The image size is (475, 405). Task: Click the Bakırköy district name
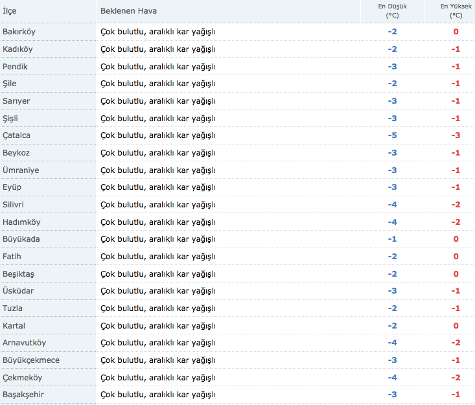click(19, 32)
